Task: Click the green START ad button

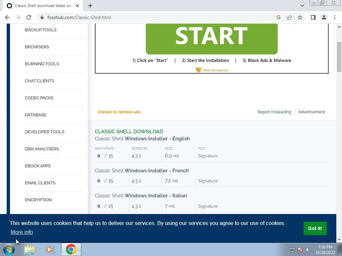Action: click(x=211, y=39)
